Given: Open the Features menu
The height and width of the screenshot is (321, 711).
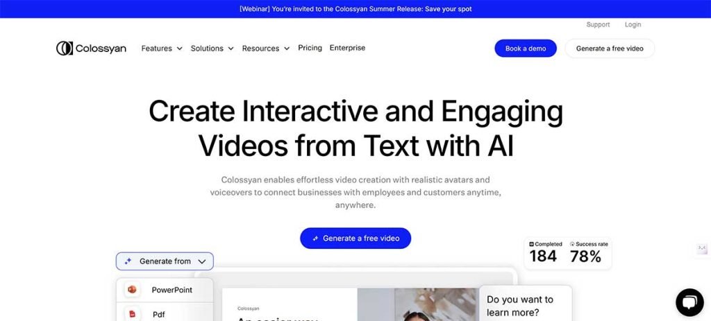Looking at the screenshot, I should (x=162, y=49).
